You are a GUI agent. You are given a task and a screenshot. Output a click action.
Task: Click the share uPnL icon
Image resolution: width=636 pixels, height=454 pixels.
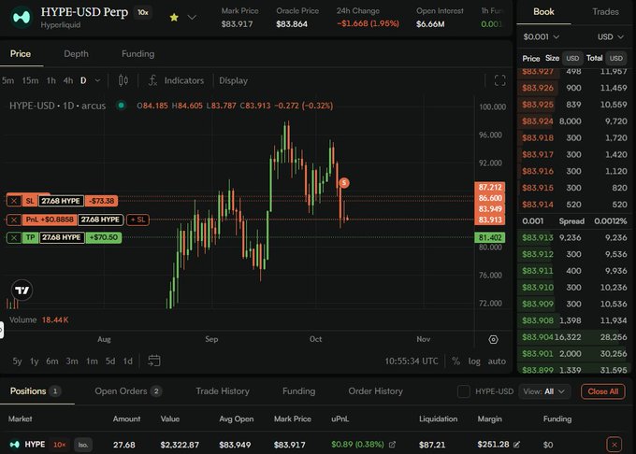(392, 445)
